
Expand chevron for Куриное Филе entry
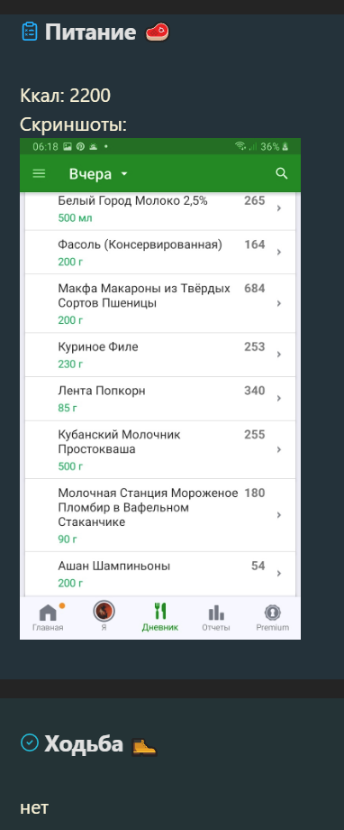point(279,355)
